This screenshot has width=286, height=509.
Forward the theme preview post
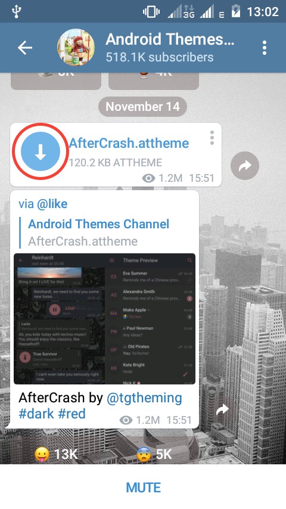pyautogui.click(x=223, y=409)
